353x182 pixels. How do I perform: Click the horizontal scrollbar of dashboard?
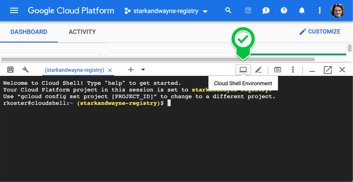(x=158, y=59)
